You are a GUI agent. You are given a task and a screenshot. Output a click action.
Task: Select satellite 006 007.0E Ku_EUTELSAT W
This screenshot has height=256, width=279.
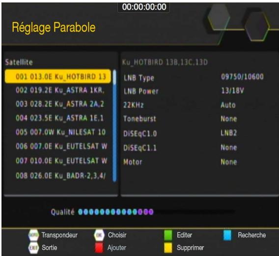(x=61, y=146)
